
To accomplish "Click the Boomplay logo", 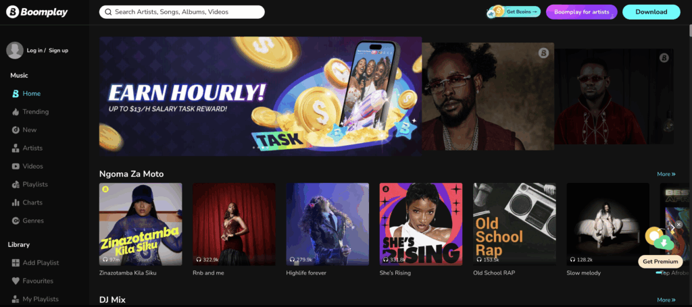I will pos(37,12).
